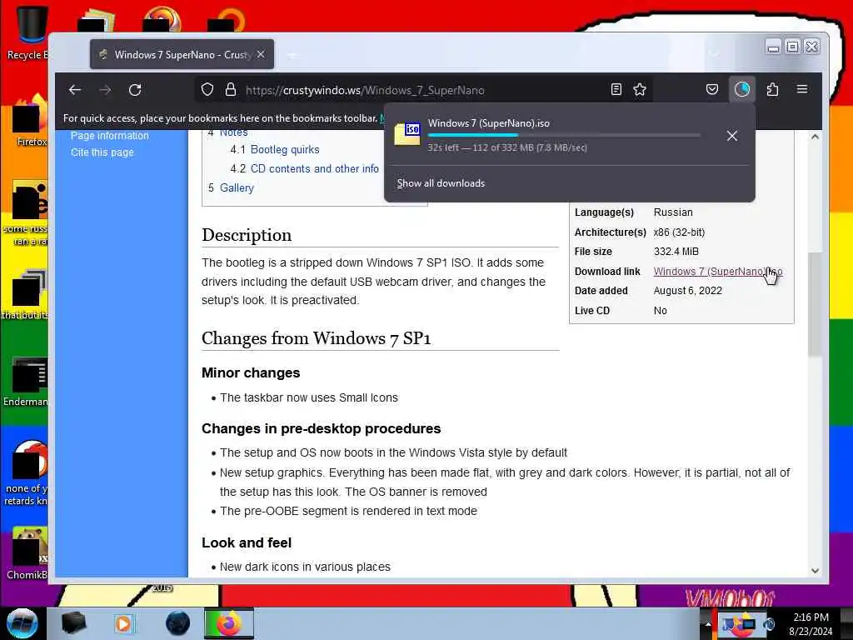853x640 pixels.
Task: Click the x86 (32-bit) architecture value
Action: pos(679,232)
